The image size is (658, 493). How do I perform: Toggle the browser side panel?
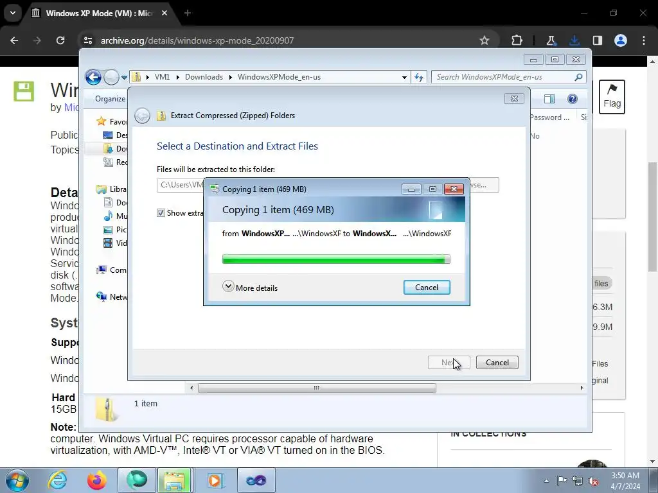[597, 40]
